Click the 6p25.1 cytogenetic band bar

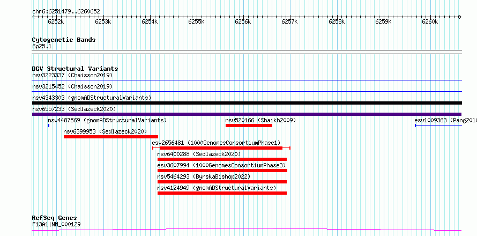[x=247, y=52]
